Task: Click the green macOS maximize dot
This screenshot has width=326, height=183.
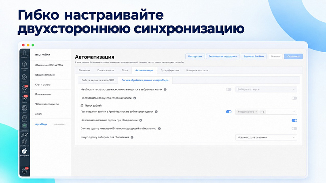Action: tap(33, 45)
